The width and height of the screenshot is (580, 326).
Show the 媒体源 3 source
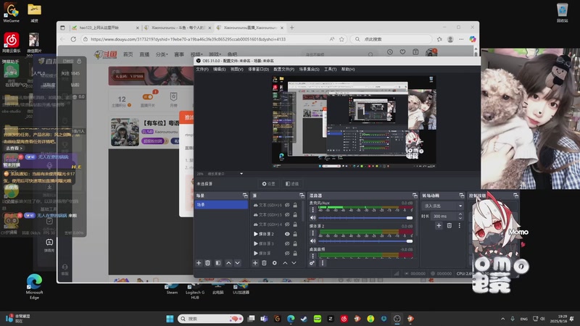click(287, 243)
